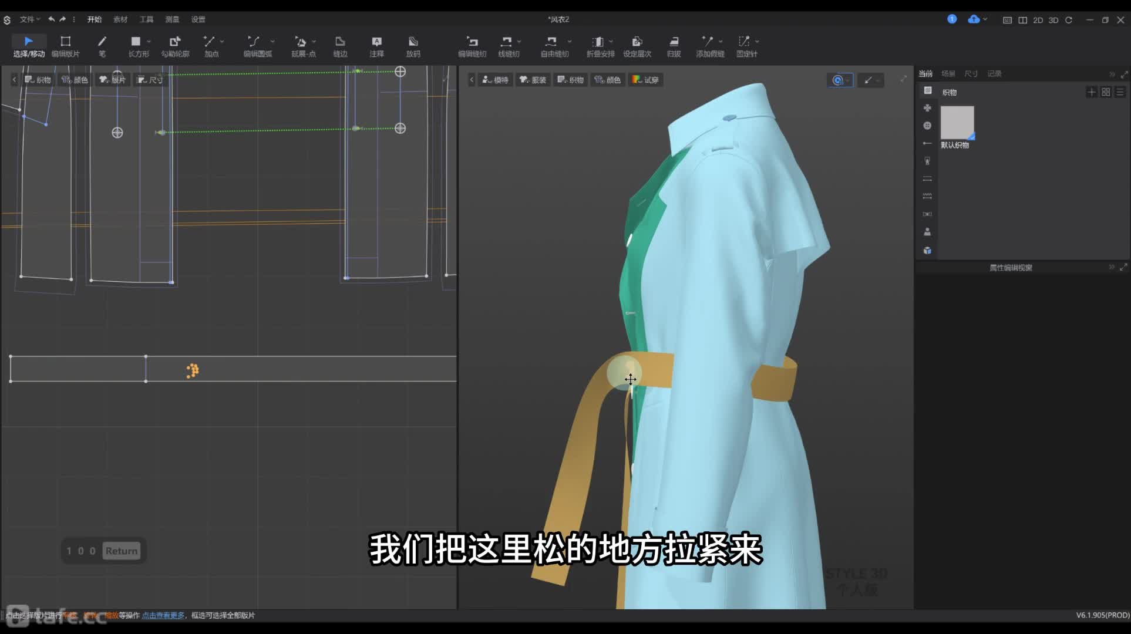1131x634 pixels.
Task: Select the 折叠安排 fold arrangement tool
Action: [600, 46]
